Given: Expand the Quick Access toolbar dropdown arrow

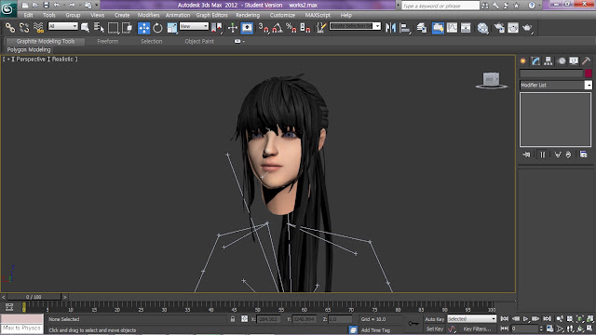Looking at the screenshot, I should 97,6.
